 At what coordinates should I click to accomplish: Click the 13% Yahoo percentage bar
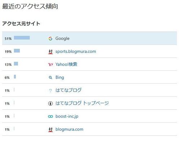tap(16, 64)
